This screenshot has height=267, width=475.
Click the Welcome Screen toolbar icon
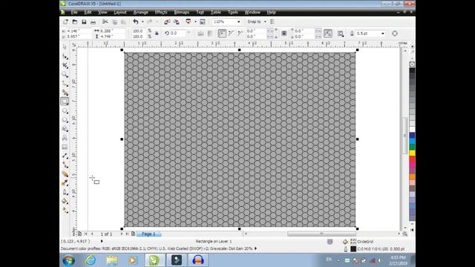pos(203,22)
